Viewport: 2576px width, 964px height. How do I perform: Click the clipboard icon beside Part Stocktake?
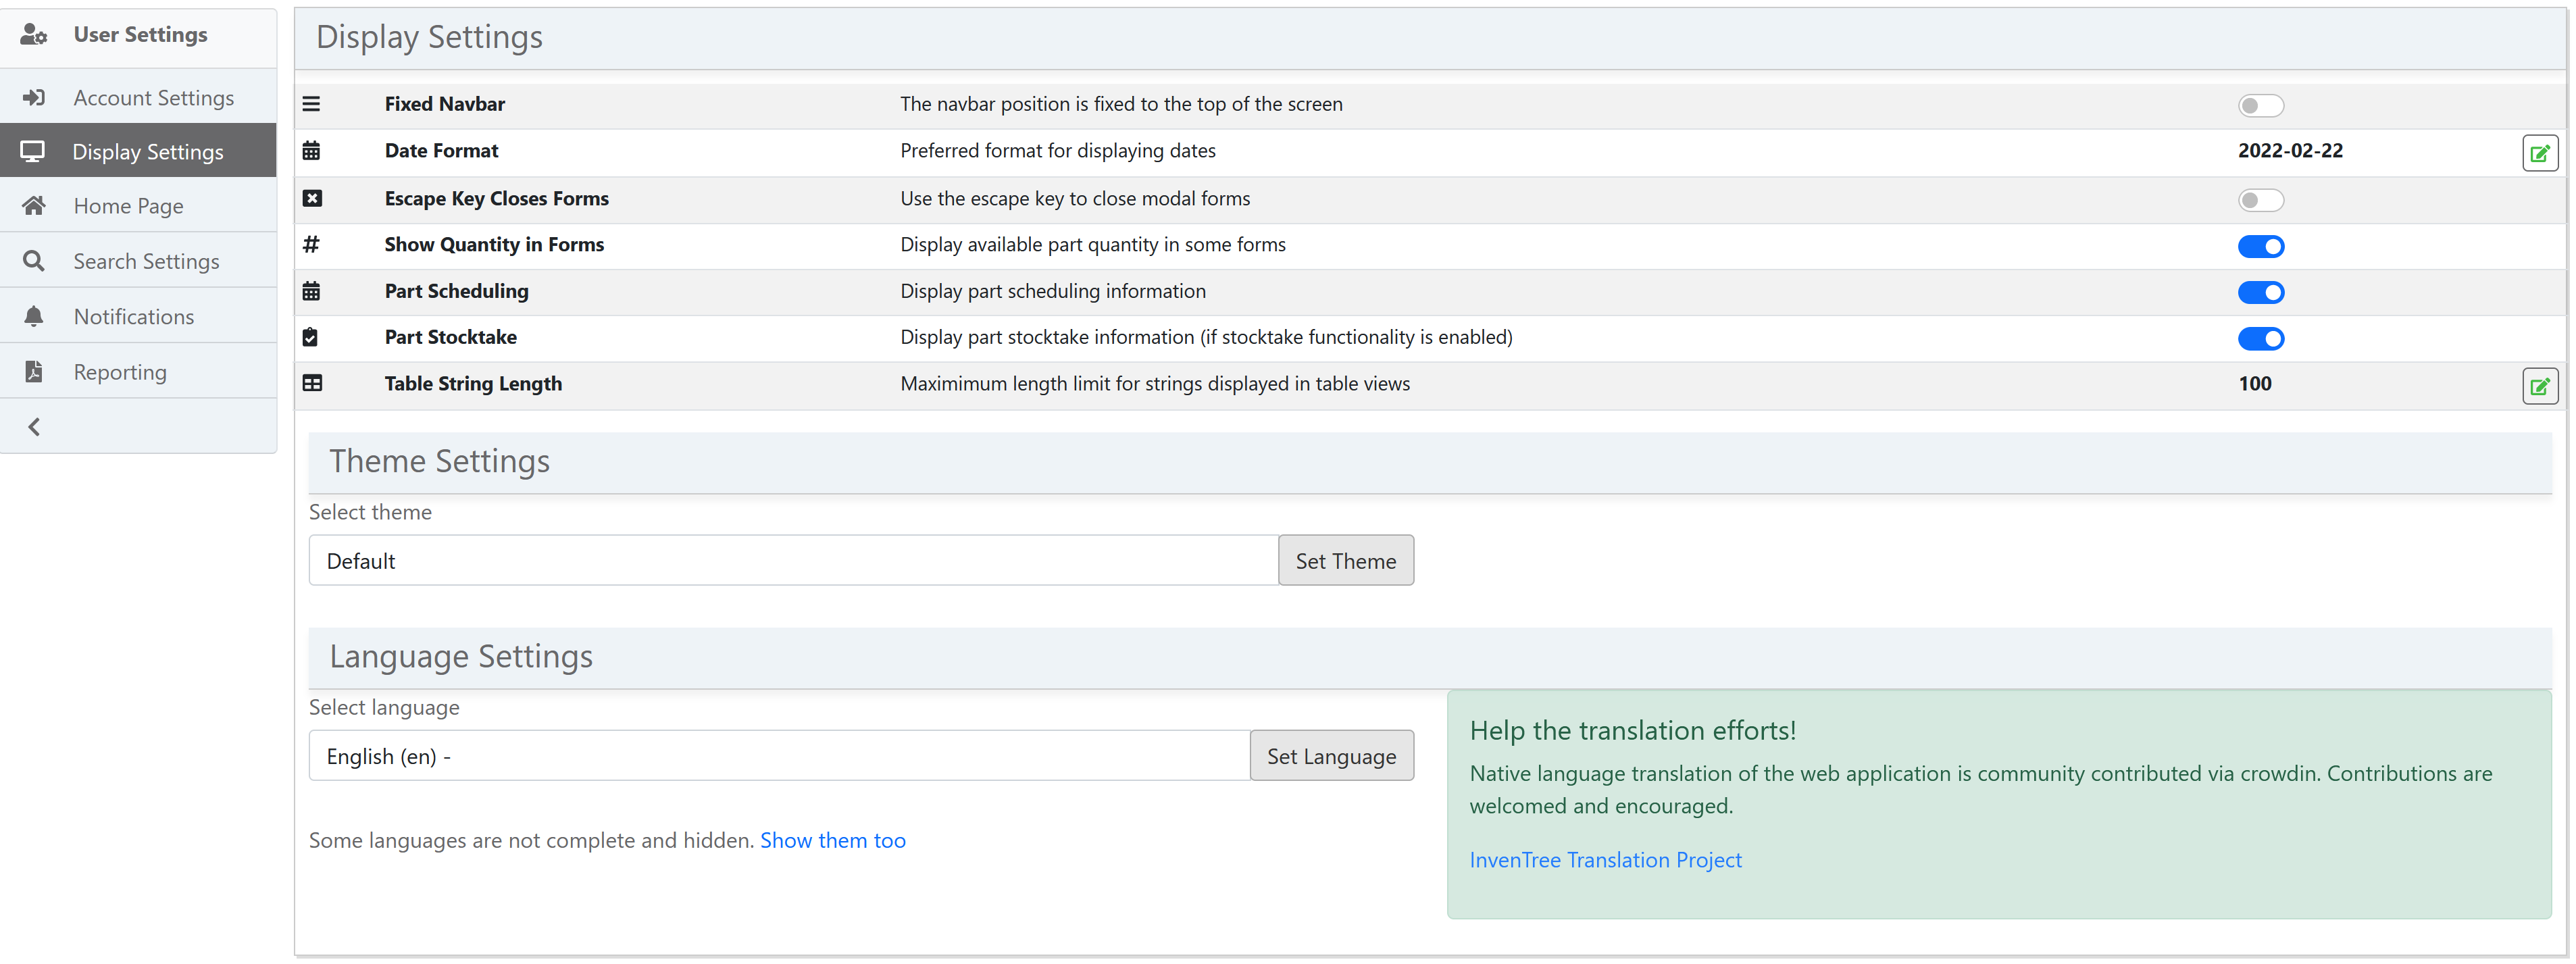click(x=311, y=338)
